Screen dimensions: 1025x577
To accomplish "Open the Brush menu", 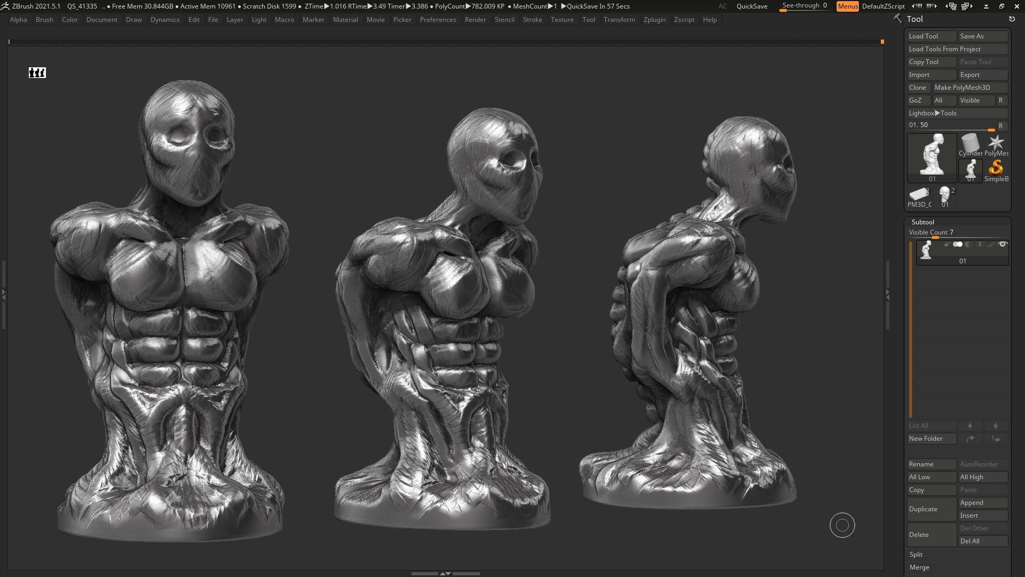I will [x=44, y=19].
